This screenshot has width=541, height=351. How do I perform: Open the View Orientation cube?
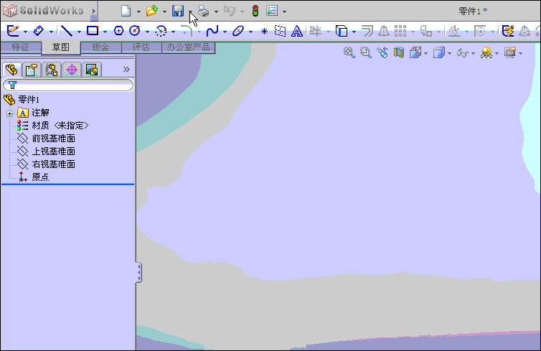pos(415,52)
